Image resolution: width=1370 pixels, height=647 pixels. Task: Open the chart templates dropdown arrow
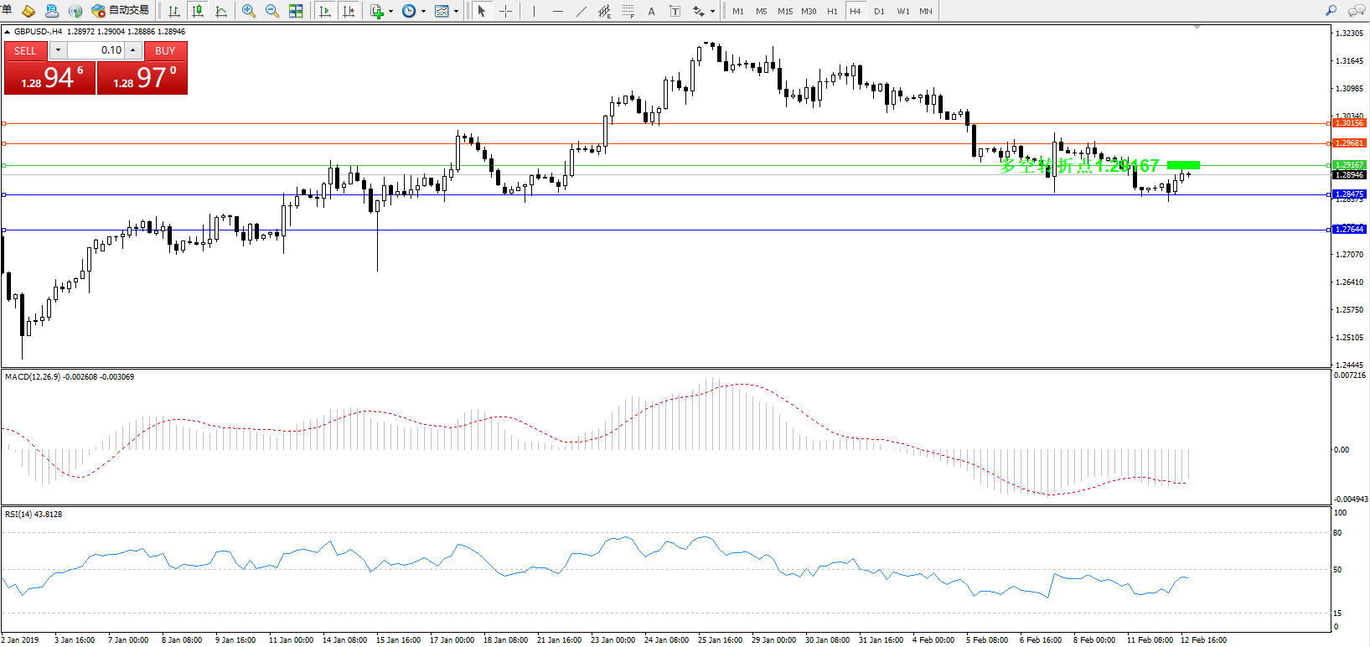[x=456, y=12]
